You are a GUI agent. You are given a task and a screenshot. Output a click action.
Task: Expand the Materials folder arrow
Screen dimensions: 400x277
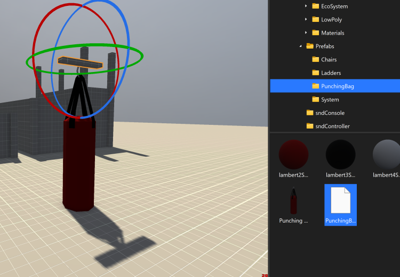click(306, 33)
